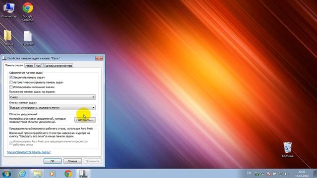
Task: Click the power plug tray icon
Action: tap(274, 174)
